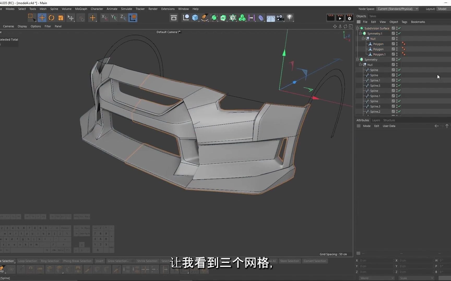The height and width of the screenshot is (281, 451).
Task: Open the MoGraph Cloner icon
Action: 233,18
